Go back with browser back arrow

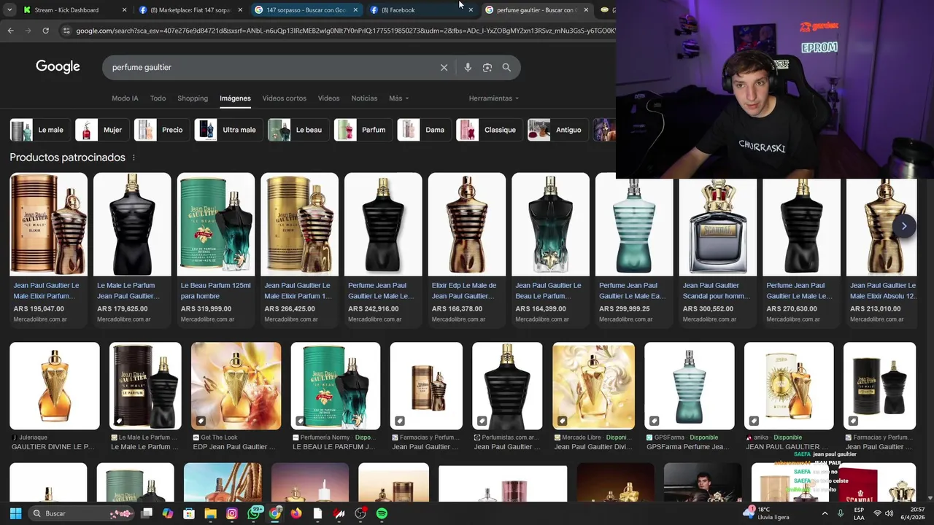[10, 31]
